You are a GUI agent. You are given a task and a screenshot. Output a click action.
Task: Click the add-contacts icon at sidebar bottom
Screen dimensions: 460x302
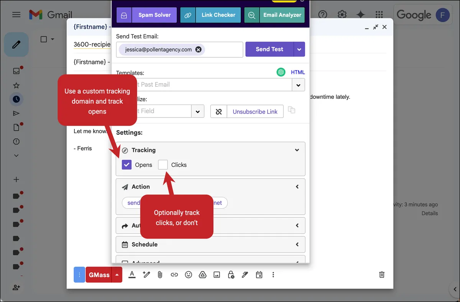click(16, 287)
